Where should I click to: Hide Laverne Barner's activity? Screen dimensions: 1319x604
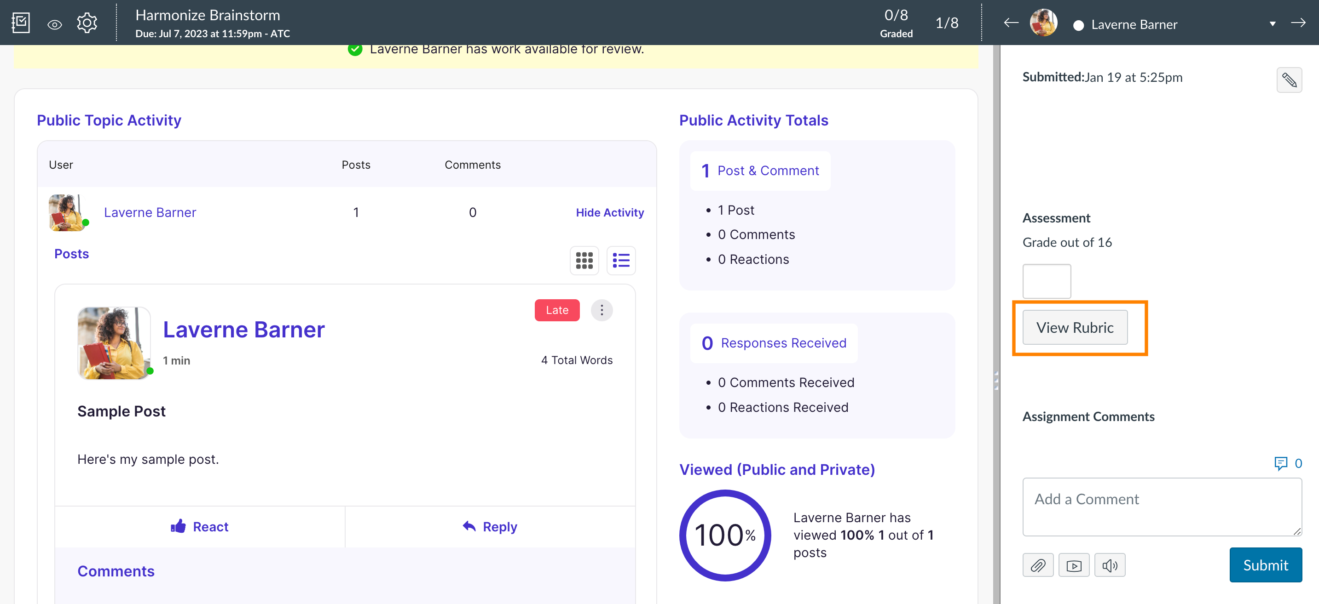click(610, 212)
